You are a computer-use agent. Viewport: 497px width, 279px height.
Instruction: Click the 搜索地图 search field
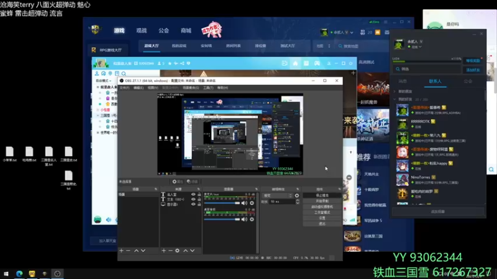point(362,46)
